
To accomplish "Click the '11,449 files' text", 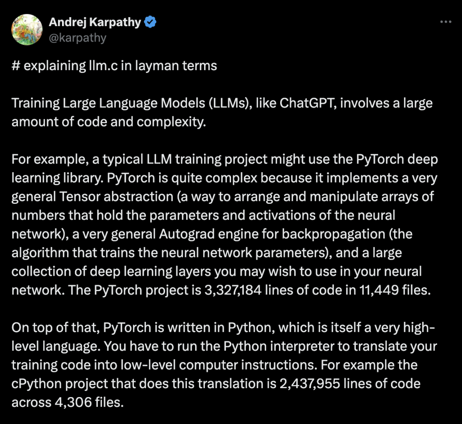I will click(x=394, y=290).
